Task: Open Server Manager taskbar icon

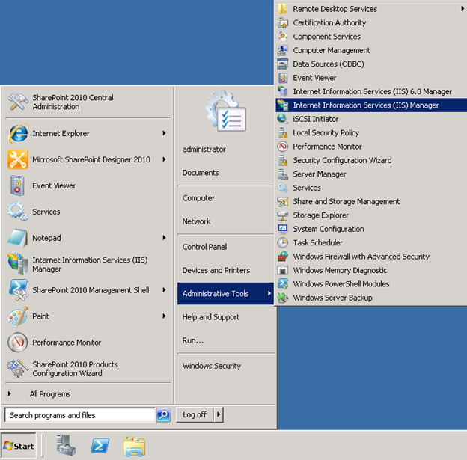Action: 67,446
